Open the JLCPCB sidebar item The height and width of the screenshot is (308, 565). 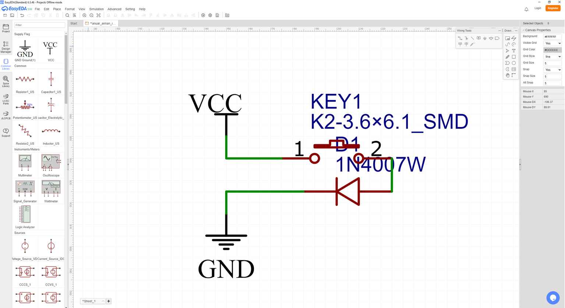coord(6,116)
